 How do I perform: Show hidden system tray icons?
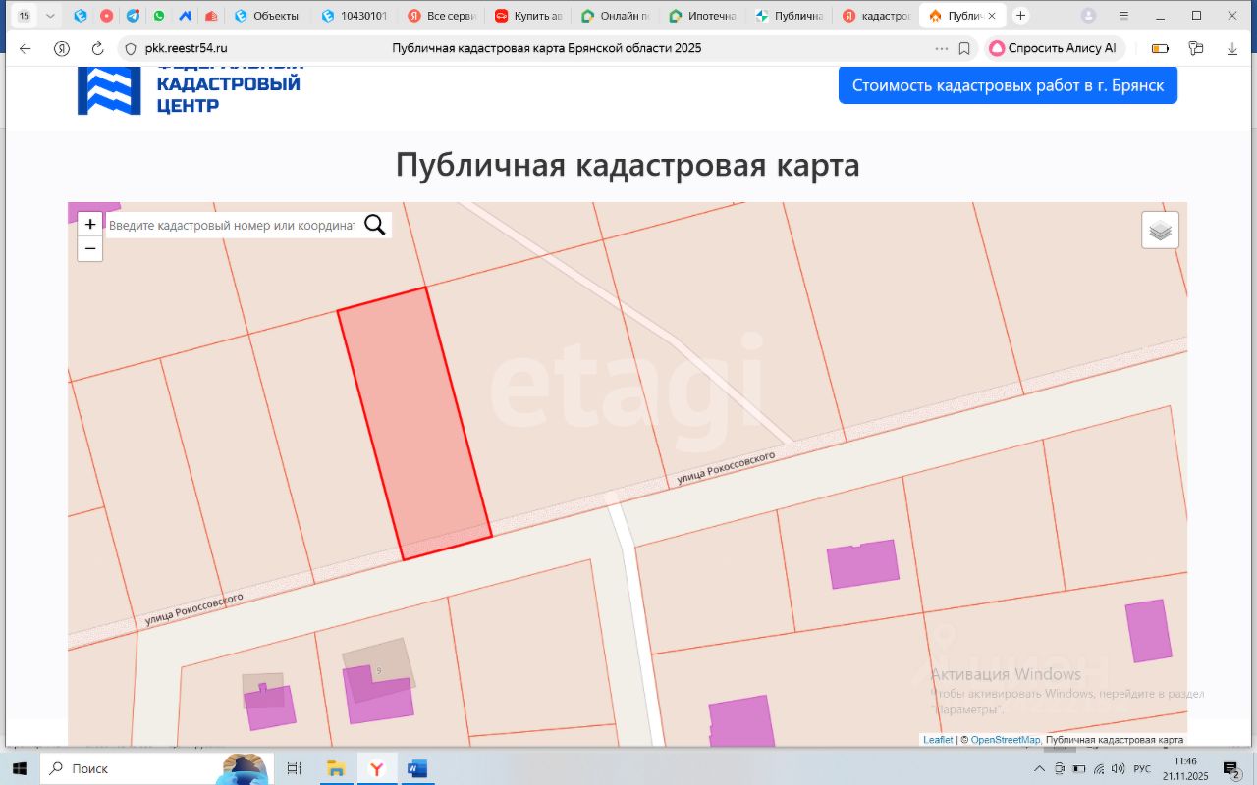tap(1040, 768)
